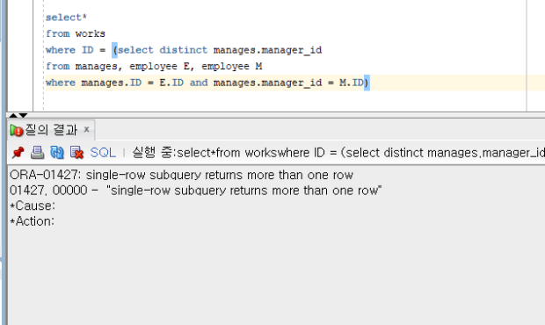Click the '01427, 00000' error detail line
This screenshot has height=325, width=545.
pyautogui.click(x=196, y=191)
